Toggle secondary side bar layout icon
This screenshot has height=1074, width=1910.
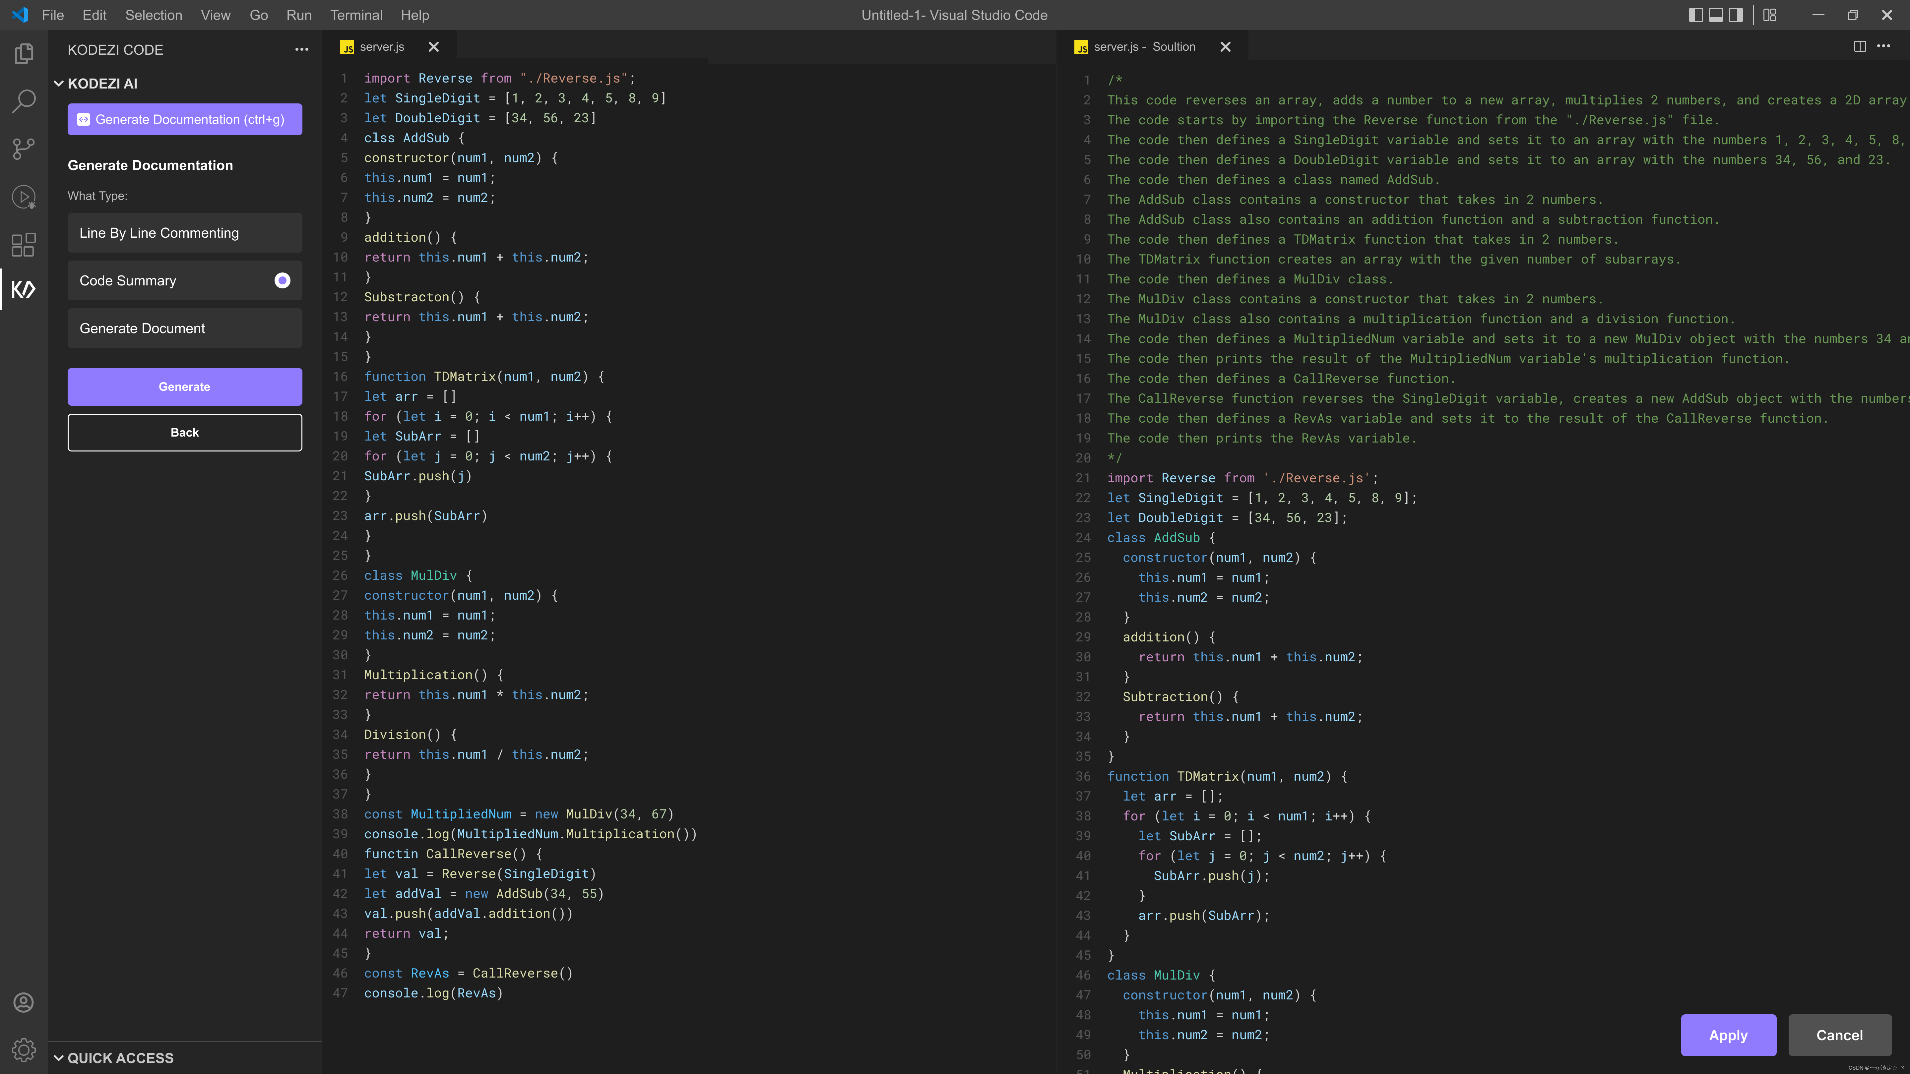(1736, 15)
